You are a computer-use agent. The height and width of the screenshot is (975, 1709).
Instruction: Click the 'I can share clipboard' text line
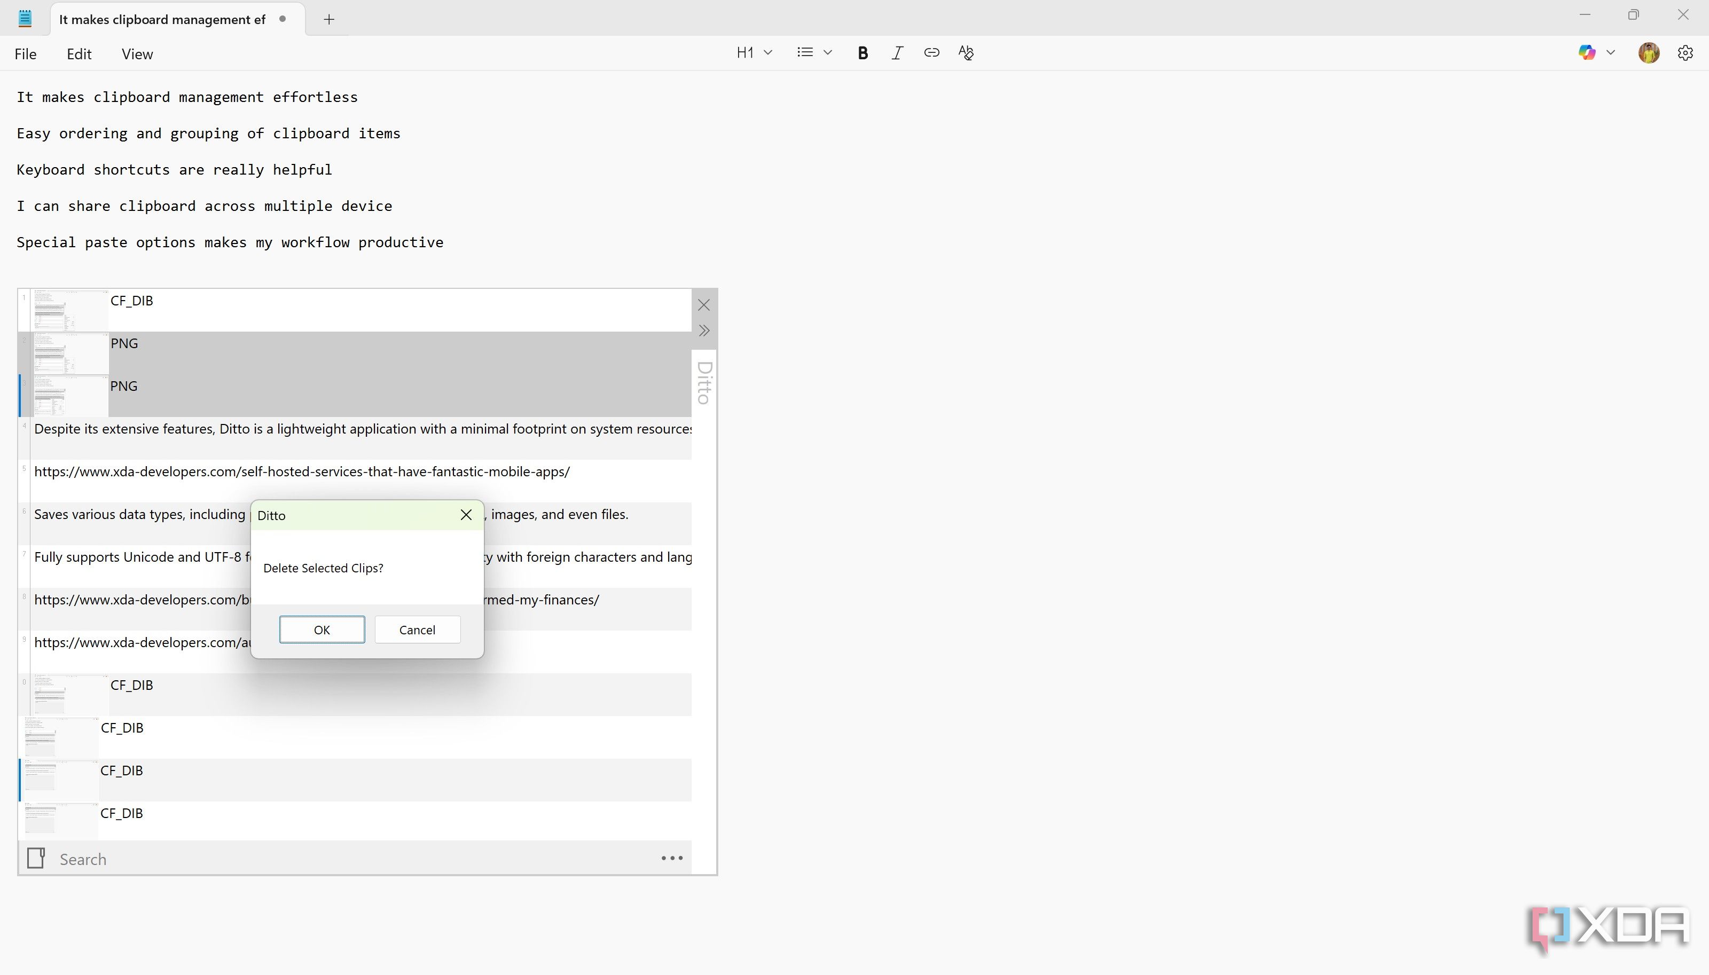204,206
